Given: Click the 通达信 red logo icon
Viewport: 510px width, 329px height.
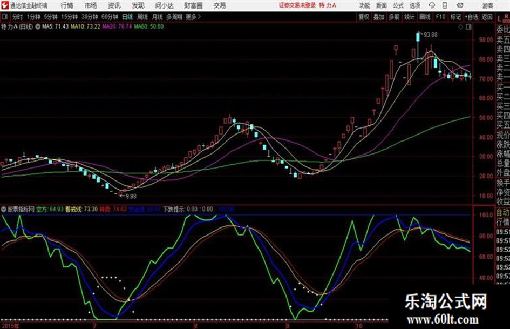Looking at the screenshot, I should pos(4,5).
